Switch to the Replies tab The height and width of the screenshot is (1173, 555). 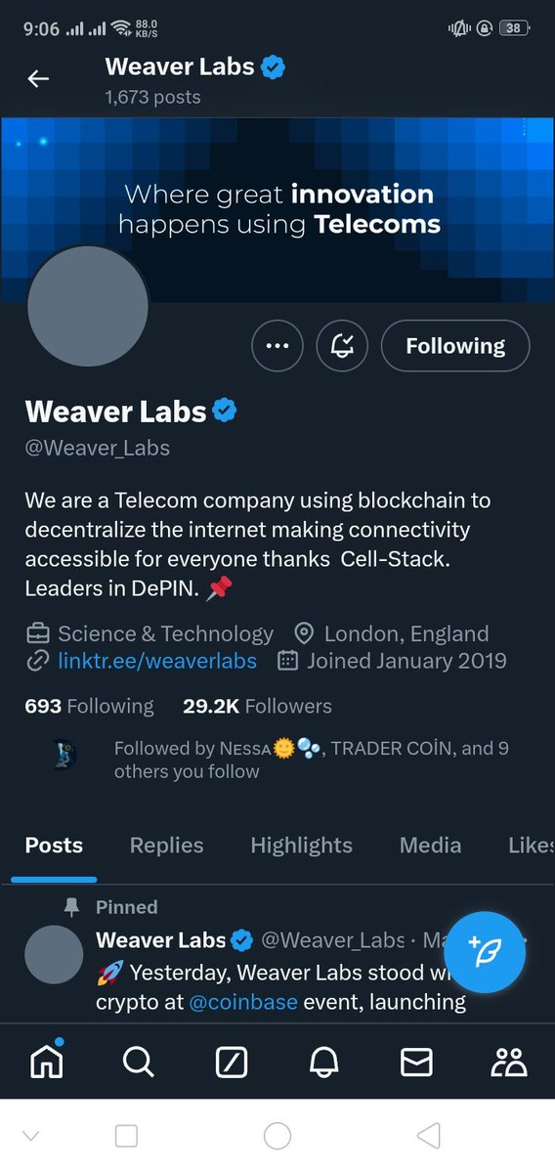(x=166, y=846)
